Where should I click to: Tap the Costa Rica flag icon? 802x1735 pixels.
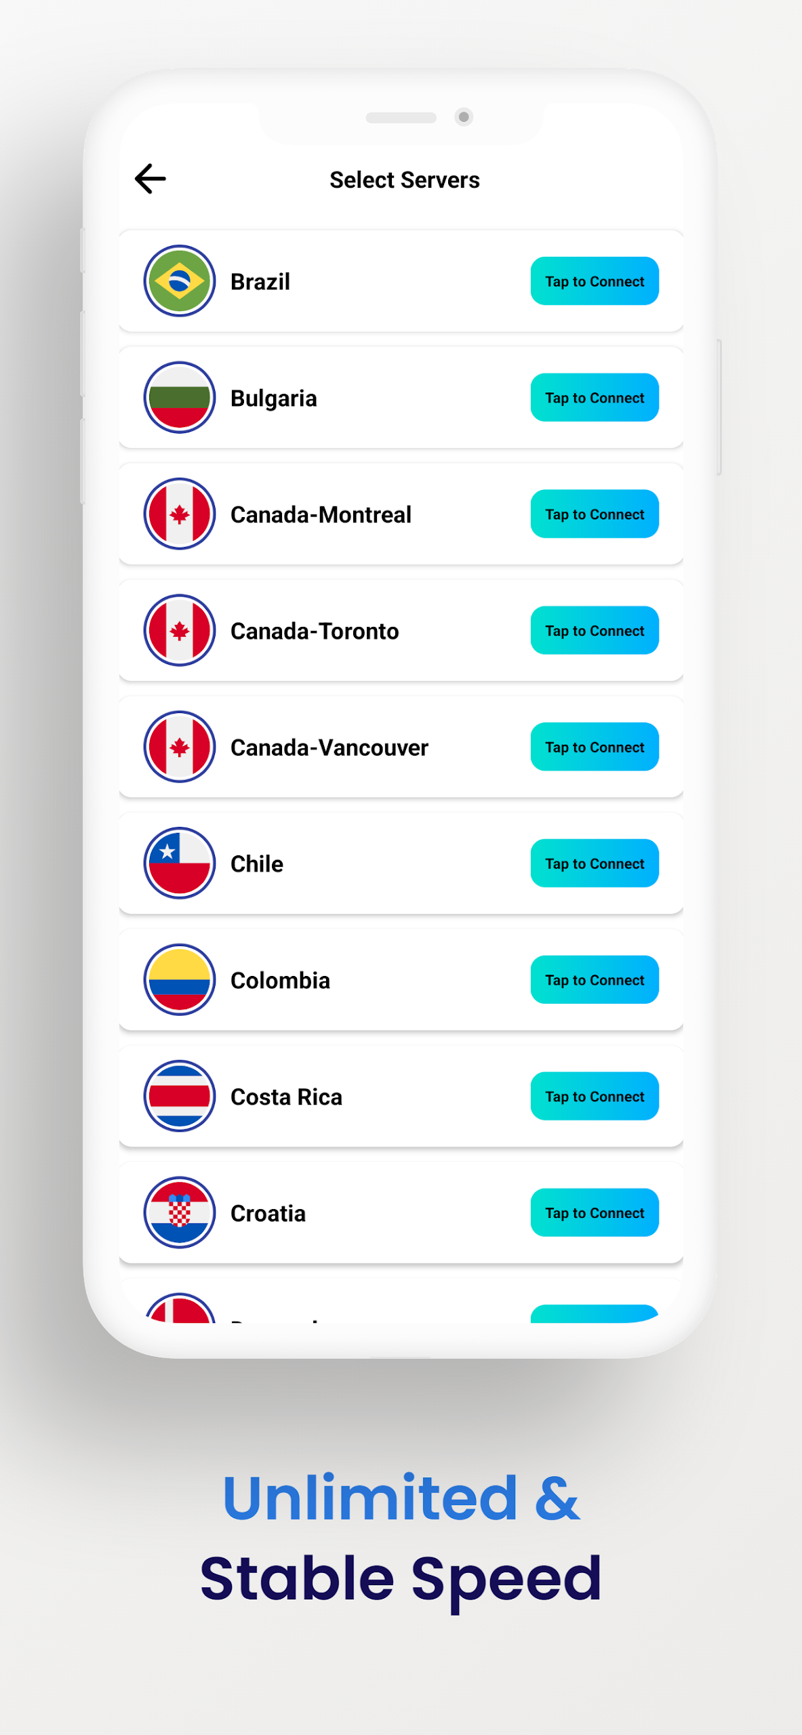pos(180,1096)
